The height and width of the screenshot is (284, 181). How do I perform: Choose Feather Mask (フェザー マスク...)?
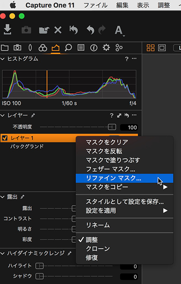[x=124, y=169]
